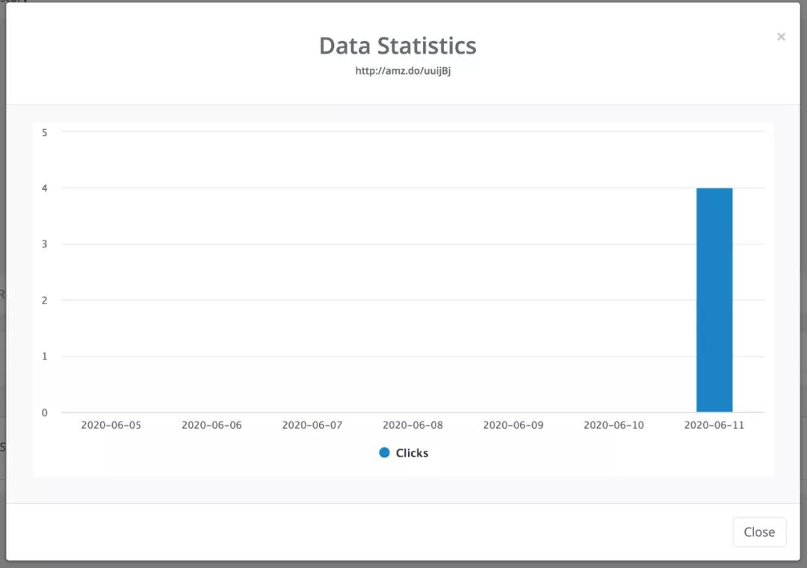Viewport: 807px width, 568px height.
Task: Click the Clicks legend label
Action: 412,453
